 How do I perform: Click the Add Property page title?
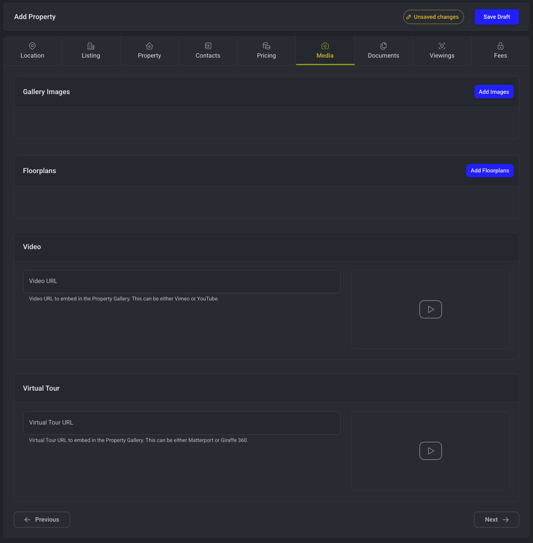pyautogui.click(x=35, y=17)
